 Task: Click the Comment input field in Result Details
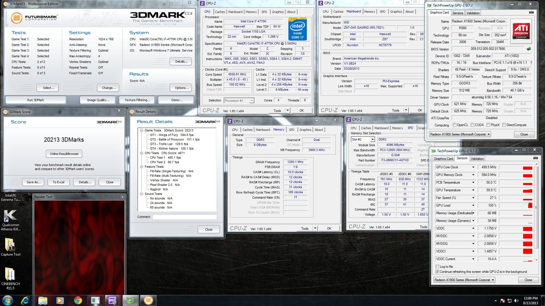coord(185,217)
